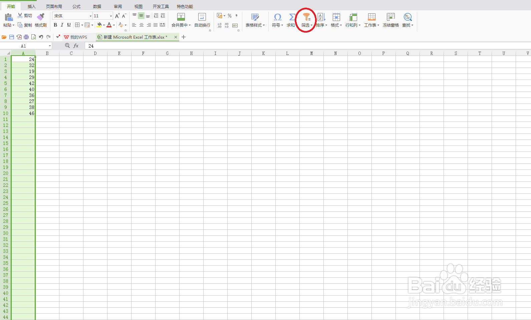Open the Paste (粘贴) dropdown arrow

pos(13,25)
